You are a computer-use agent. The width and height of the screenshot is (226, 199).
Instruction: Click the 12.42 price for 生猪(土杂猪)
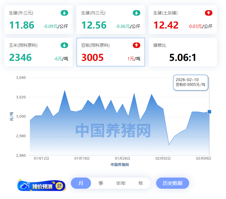coord(166,25)
